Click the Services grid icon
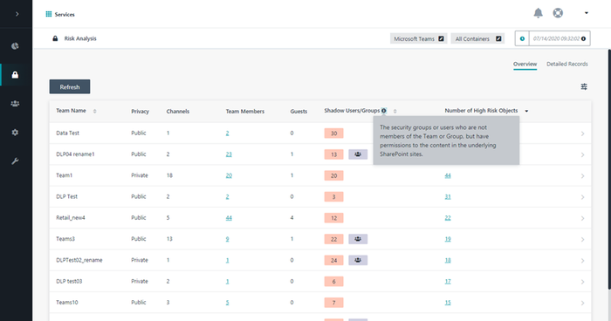Screen dimensions: 611x321 coord(49,14)
